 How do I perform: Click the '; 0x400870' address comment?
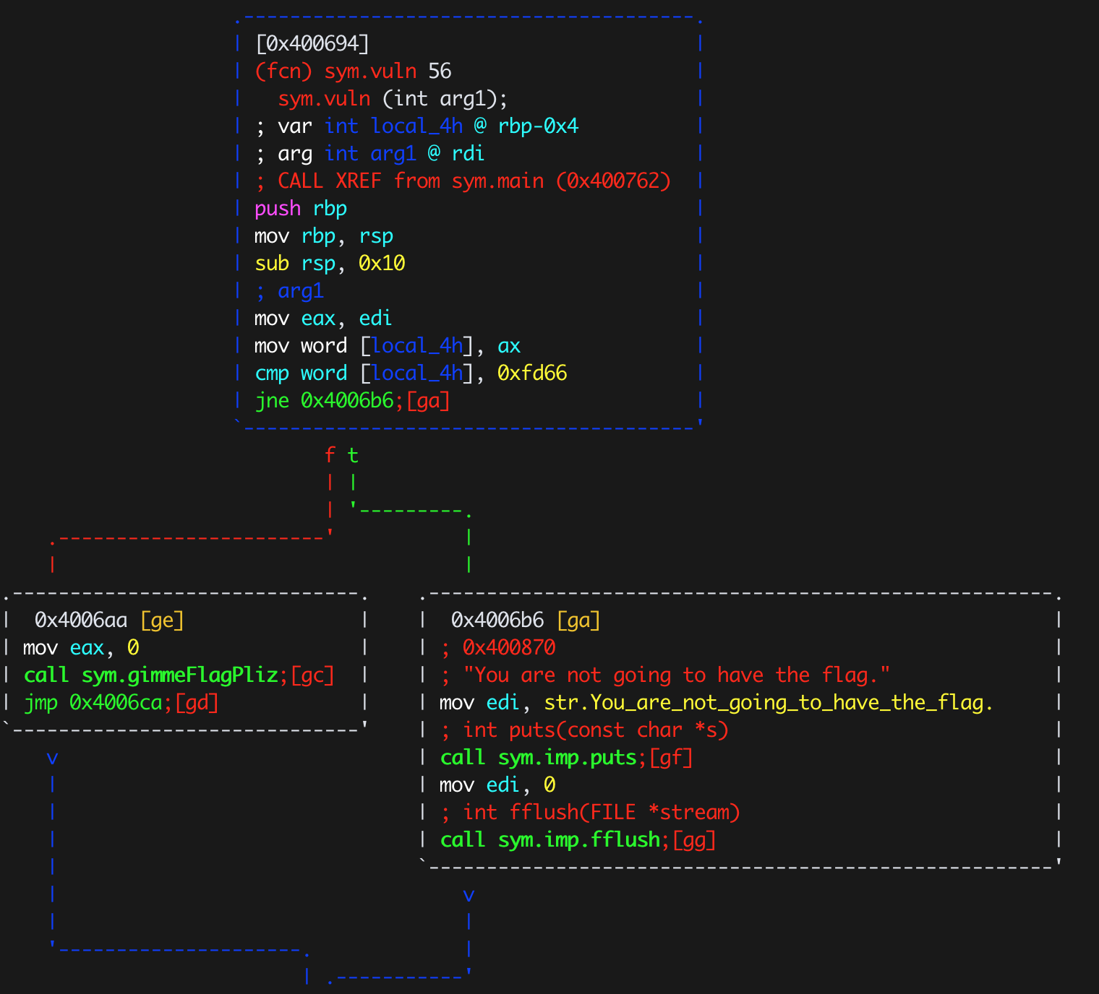tap(498, 647)
